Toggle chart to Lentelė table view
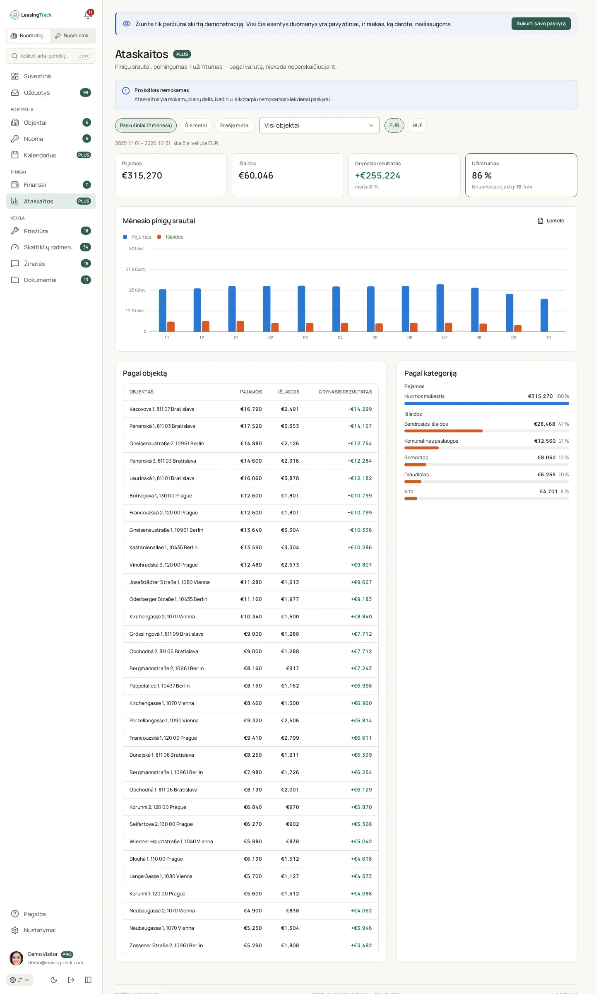This screenshot has height=994, width=596. click(551, 221)
